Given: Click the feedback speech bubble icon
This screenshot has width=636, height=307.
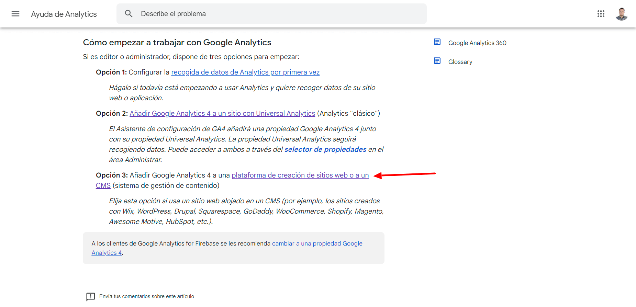Looking at the screenshot, I should (91, 296).
